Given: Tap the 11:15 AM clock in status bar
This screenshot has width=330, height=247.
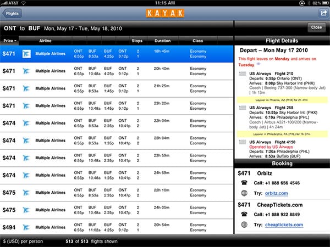Looking at the screenshot, I should [x=165, y=3].
